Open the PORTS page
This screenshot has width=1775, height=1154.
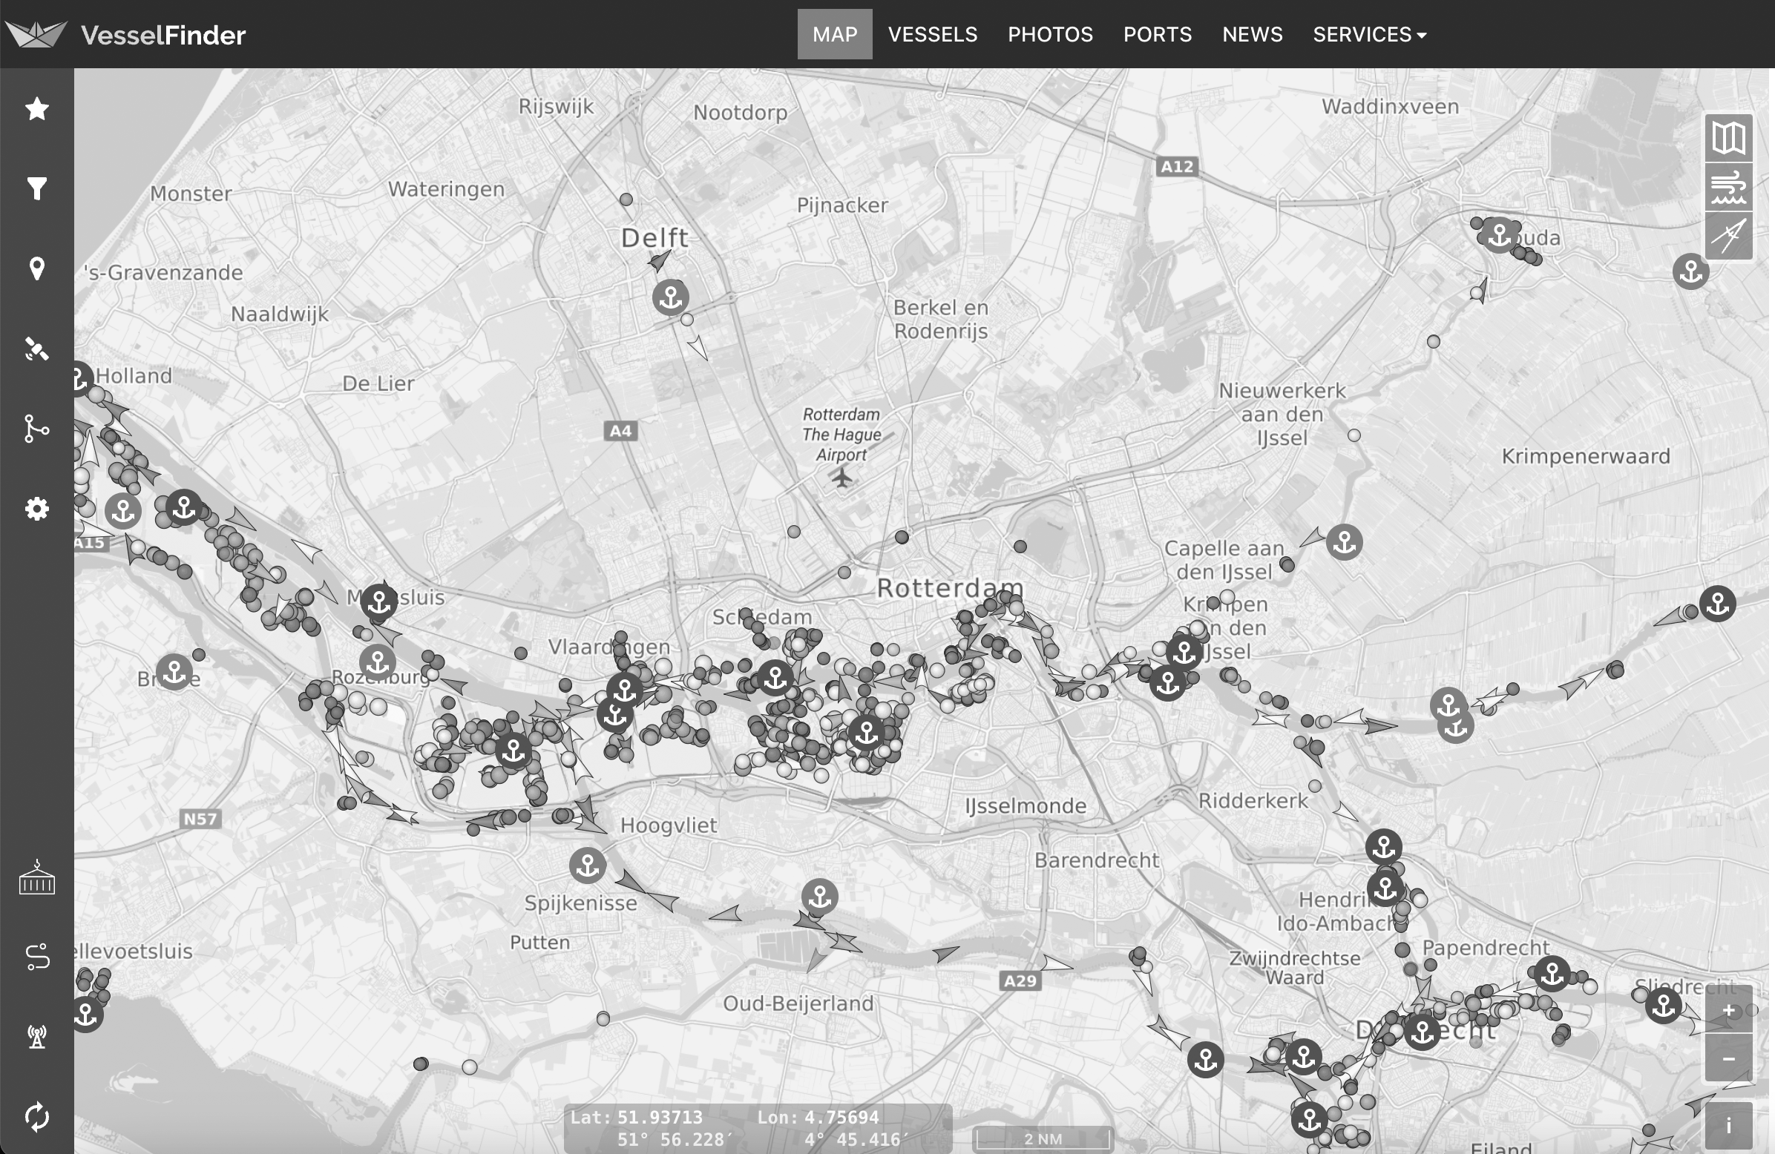[1157, 34]
